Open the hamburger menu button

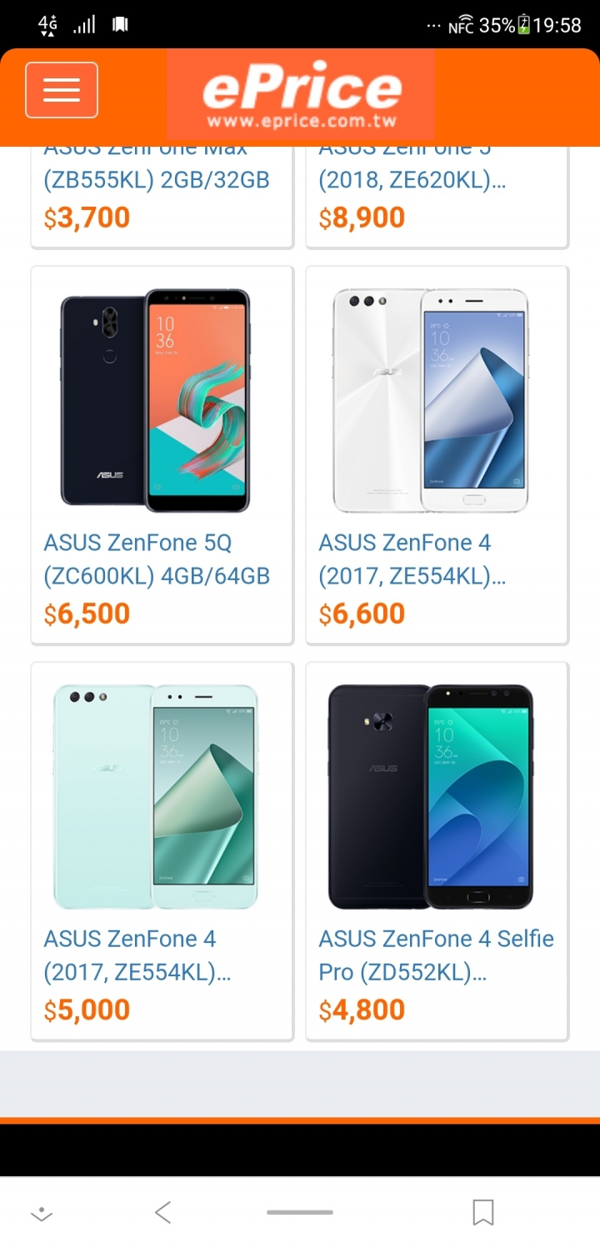point(62,90)
